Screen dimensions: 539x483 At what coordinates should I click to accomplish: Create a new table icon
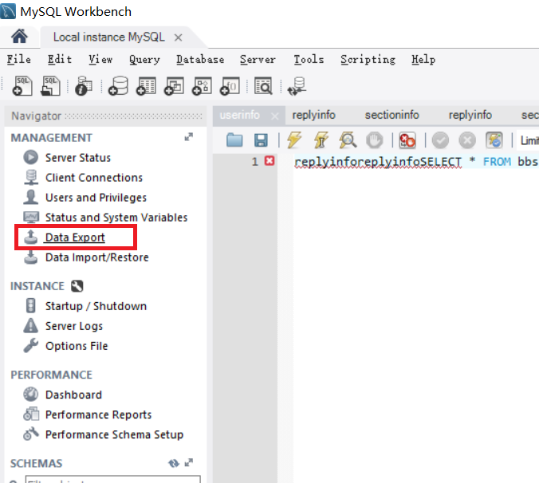[146, 86]
